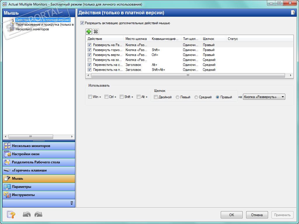
Task: Enable the Alt + modifier checkbox
Action: [x=138, y=97]
